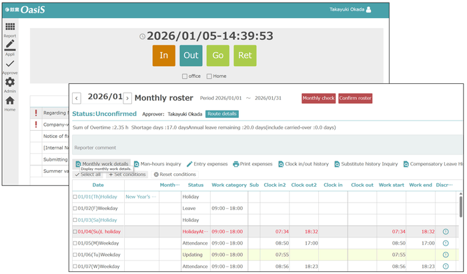The image size is (467, 274).
Task: Check the 01/02(F)Weekday row checkbox
Action: pos(75,209)
